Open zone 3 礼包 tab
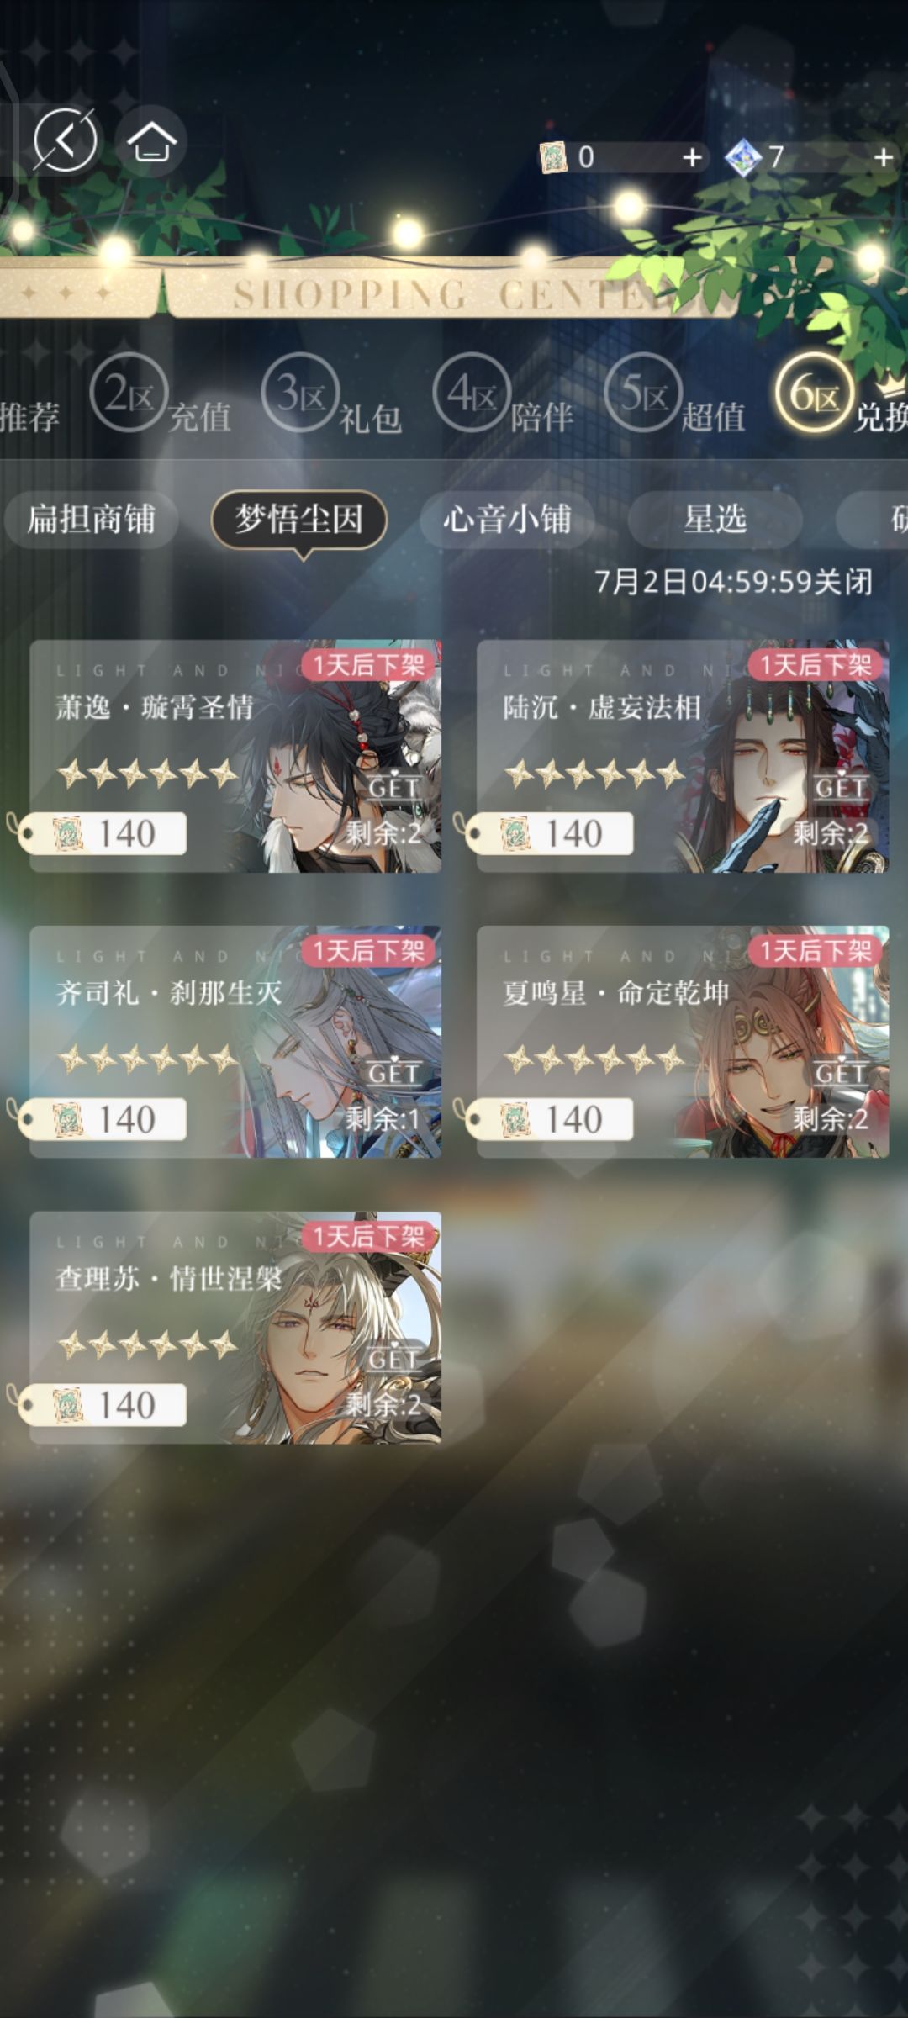Viewport: 908px width, 2018px height. tap(333, 397)
